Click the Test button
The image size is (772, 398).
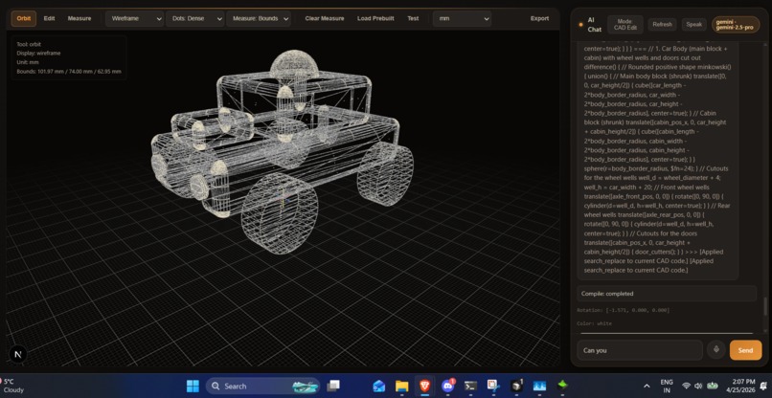point(413,19)
